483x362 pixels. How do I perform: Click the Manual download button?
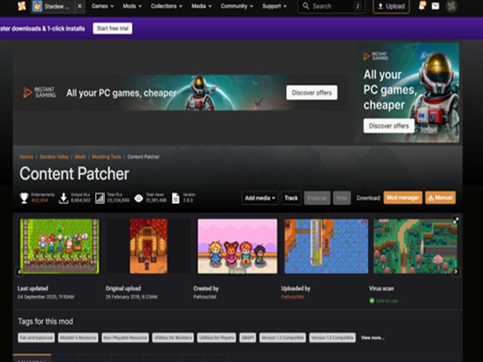coord(440,198)
